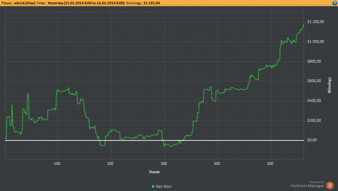Click the $800,00 axis label
The width and height of the screenshot is (338, 191).
coord(314,61)
